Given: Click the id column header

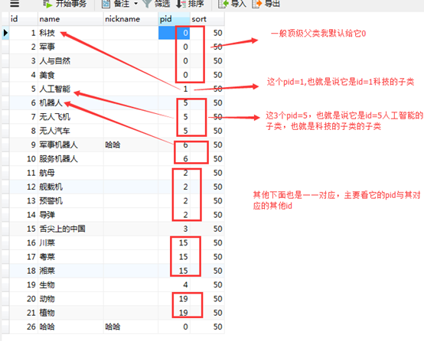Looking at the screenshot, I should click(x=24, y=19).
